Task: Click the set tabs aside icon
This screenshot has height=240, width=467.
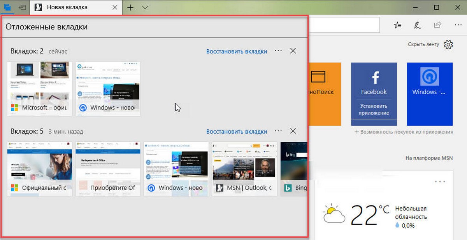Action: pos(23,7)
